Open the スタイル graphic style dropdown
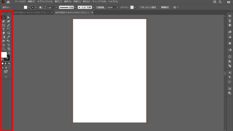The width and height of the screenshot is (233, 131). pos(135,7)
